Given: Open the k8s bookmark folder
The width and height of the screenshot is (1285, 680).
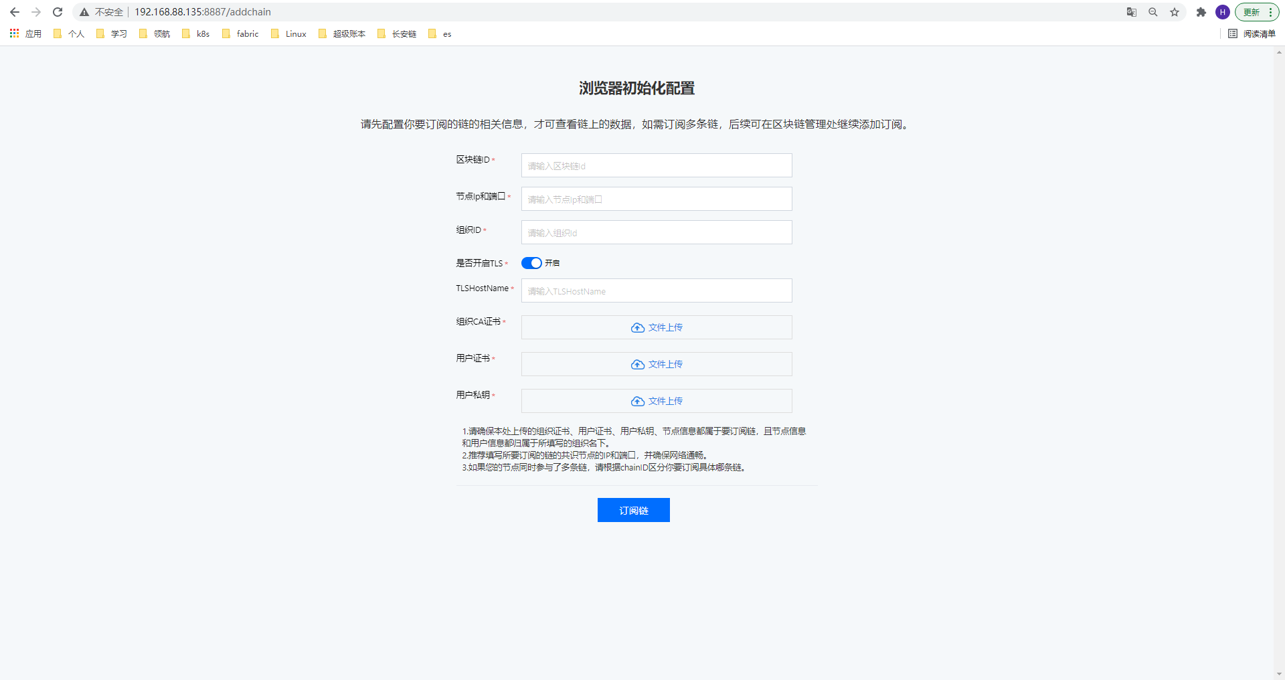Looking at the screenshot, I should 196,33.
